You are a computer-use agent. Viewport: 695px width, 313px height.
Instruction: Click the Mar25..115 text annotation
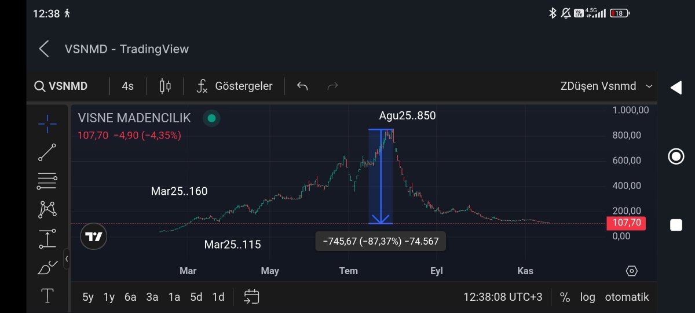tap(232, 245)
